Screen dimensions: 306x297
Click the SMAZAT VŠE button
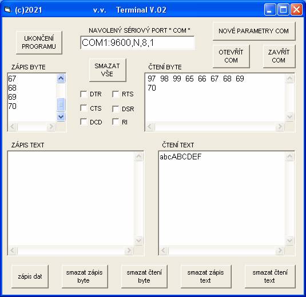click(108, 70)
